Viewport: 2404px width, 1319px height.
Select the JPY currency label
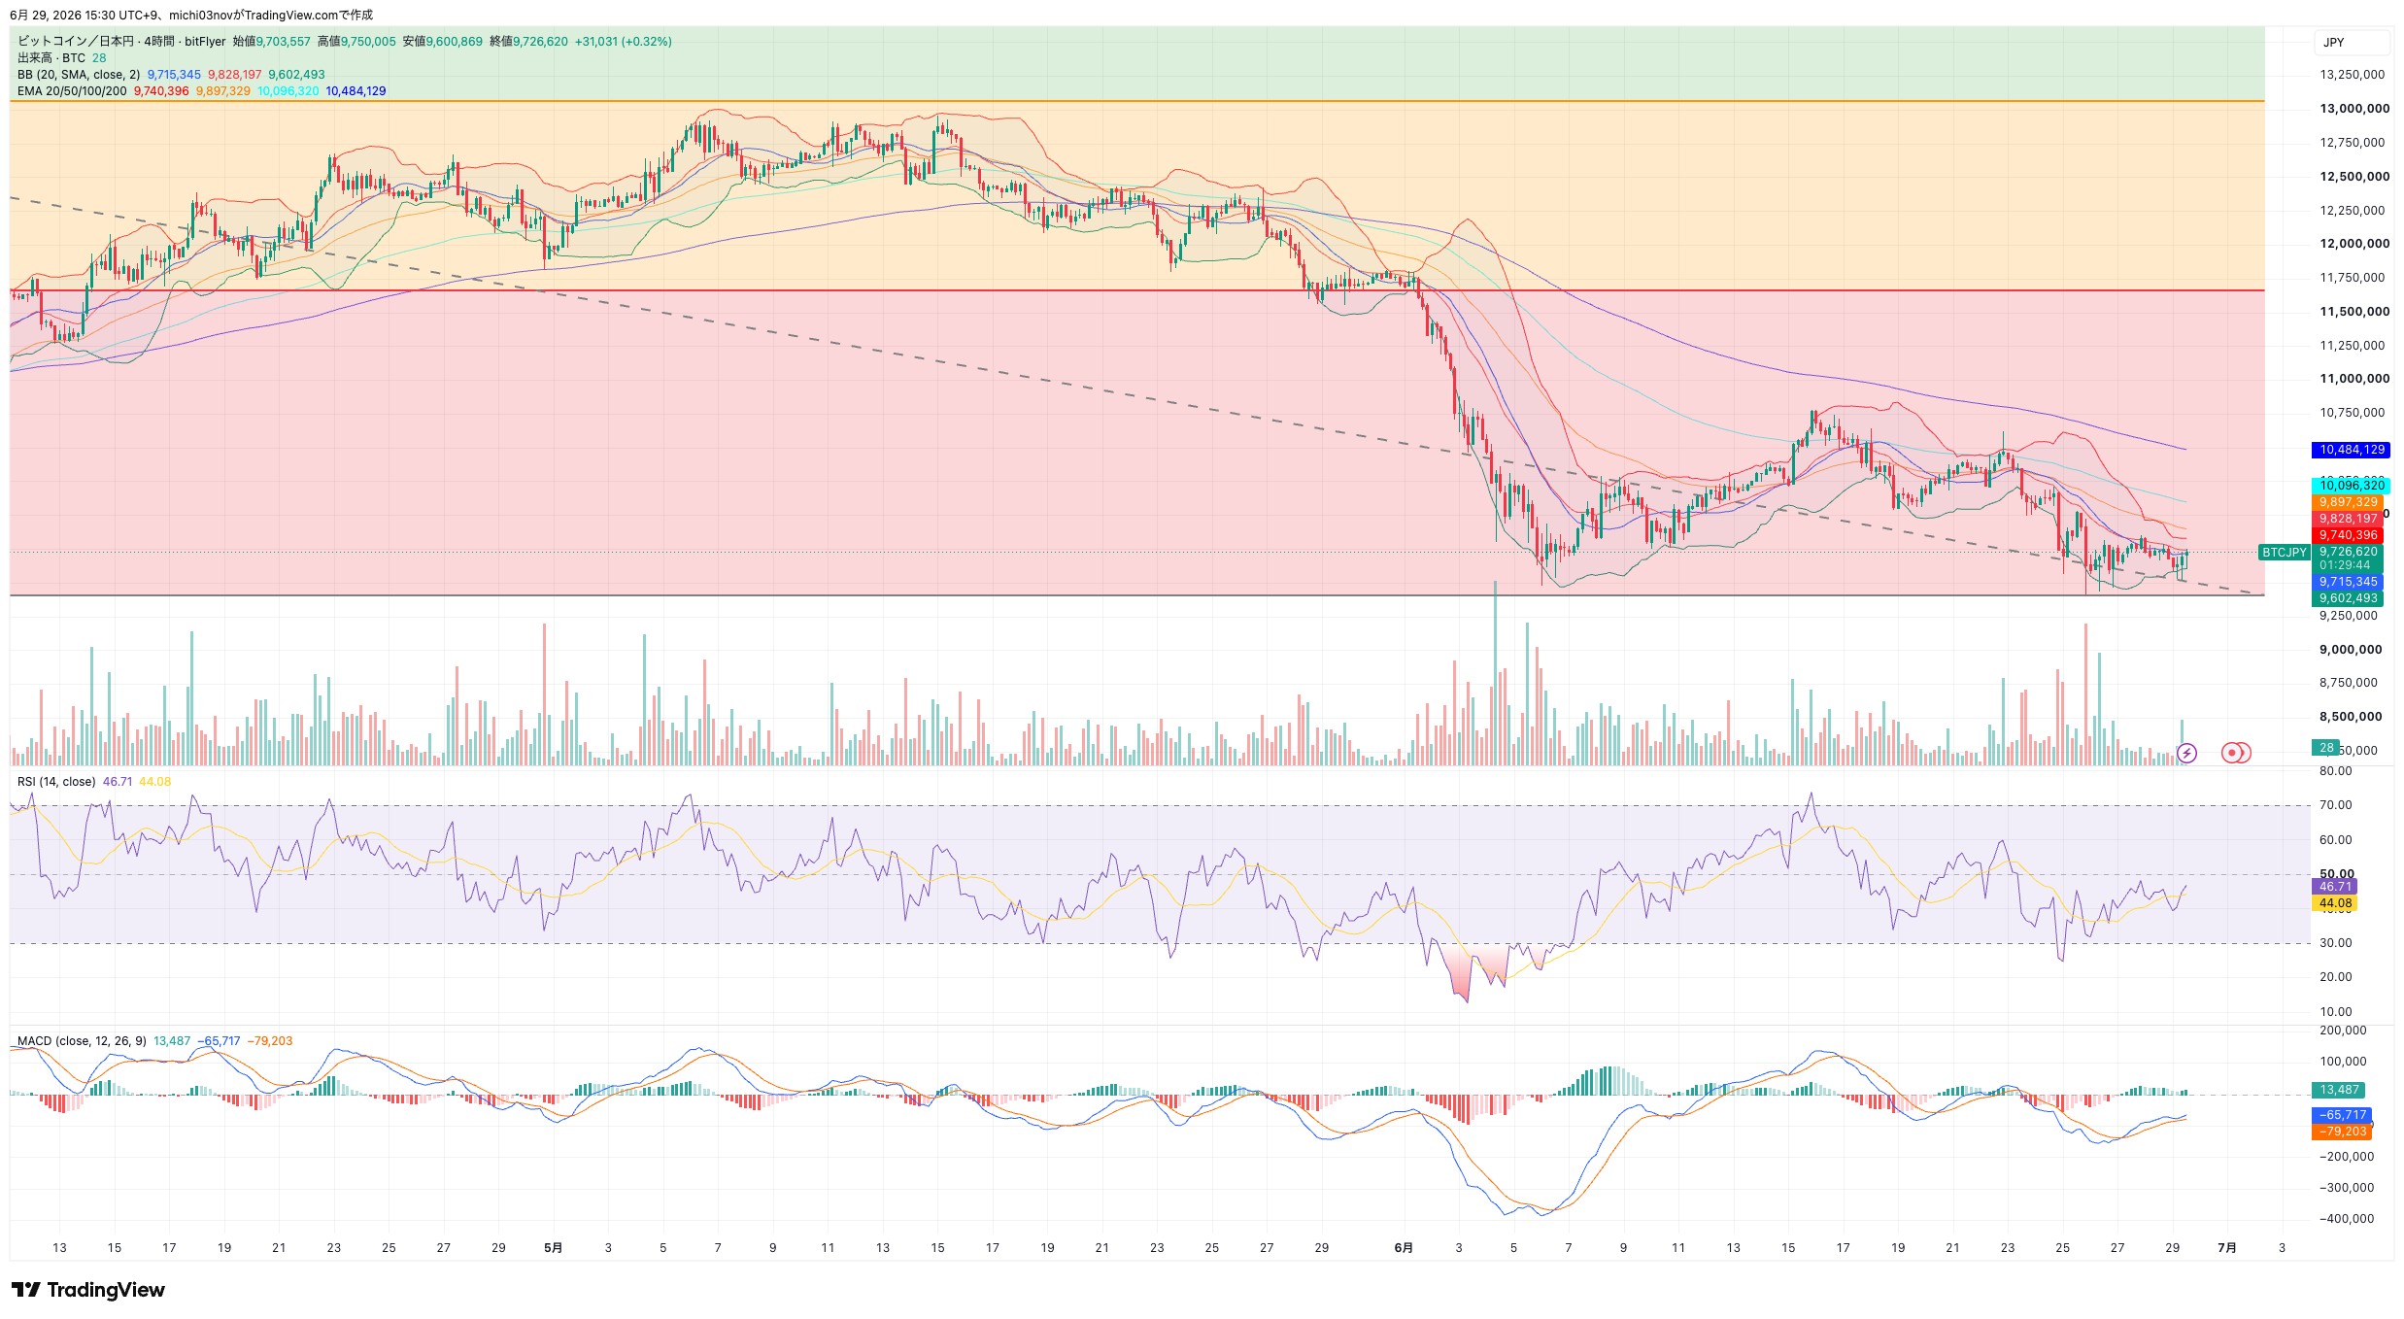2334,43
